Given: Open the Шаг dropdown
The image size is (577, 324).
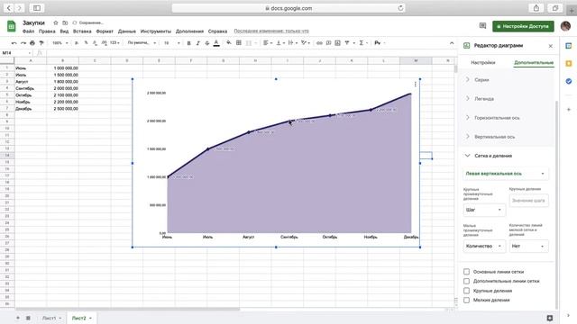Looking at the screenshot, I should tap(484, 210).
